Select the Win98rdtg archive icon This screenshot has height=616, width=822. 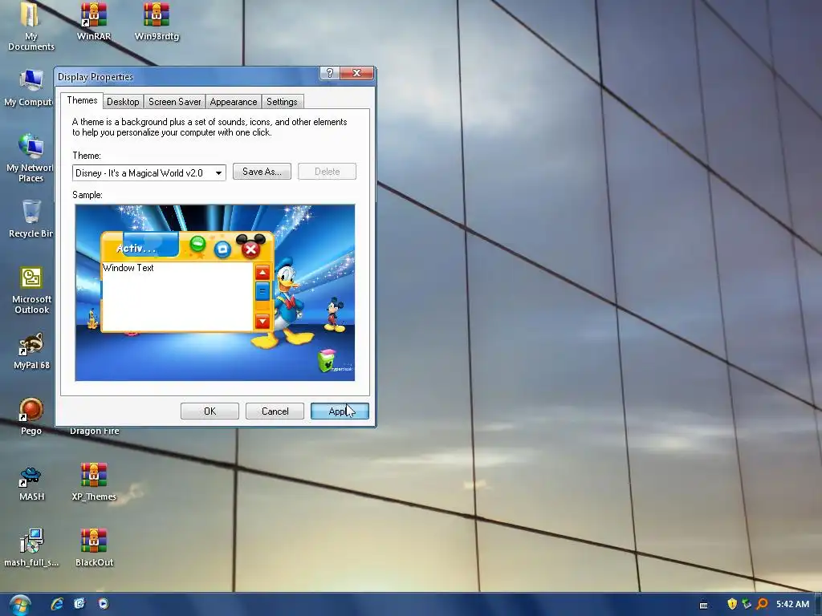157,21
